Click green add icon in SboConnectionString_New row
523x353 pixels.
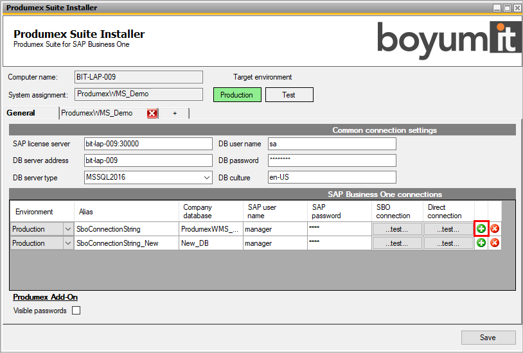pos(481,243)
